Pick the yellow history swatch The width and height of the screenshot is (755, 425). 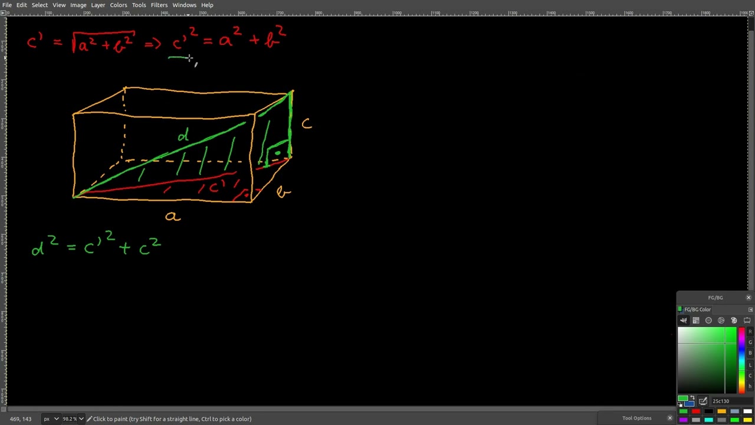tap(747, 420)
